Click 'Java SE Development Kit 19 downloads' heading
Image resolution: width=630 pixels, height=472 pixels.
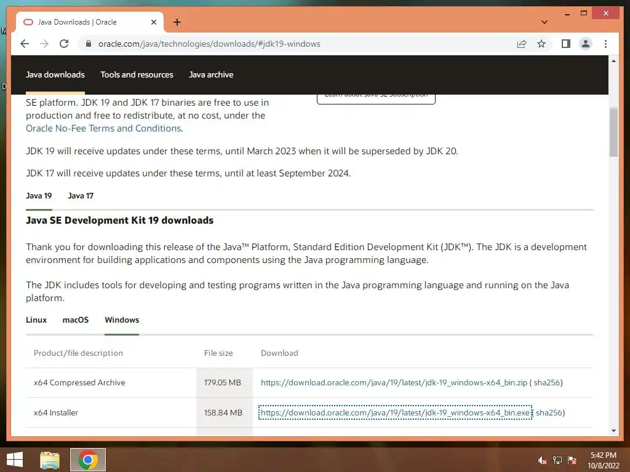[120, 221]
